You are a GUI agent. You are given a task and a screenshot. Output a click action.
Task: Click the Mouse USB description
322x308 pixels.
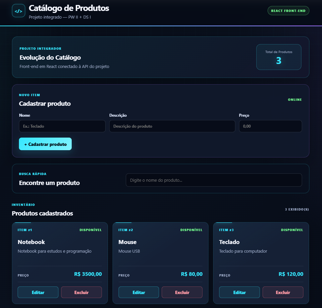click(129, 251)
